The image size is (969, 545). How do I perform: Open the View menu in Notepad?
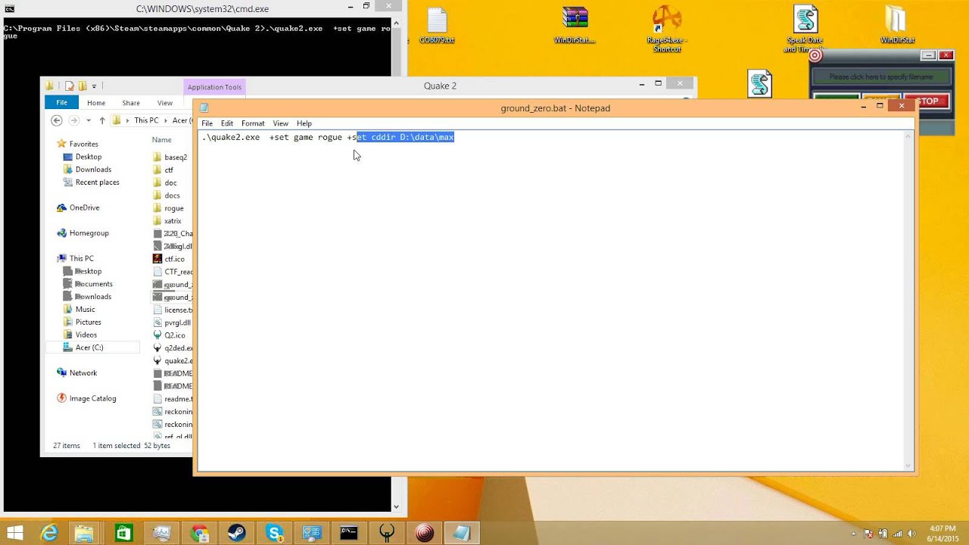[280, 123]
